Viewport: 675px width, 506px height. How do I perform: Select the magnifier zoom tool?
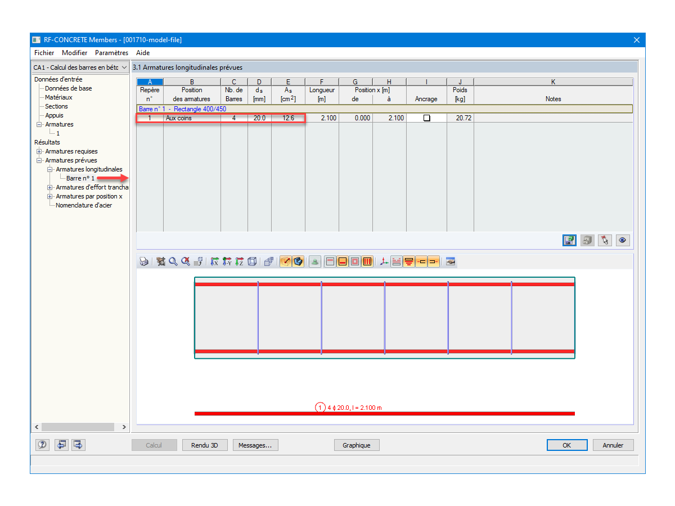click(173, 261)
